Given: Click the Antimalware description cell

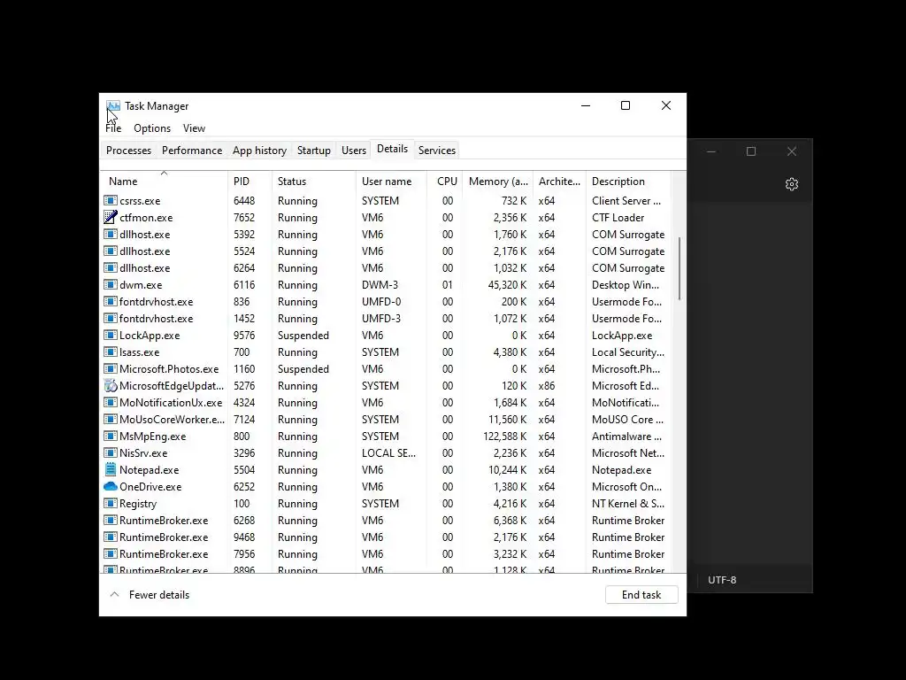Looking at the screenshot, I should (627, 436).
